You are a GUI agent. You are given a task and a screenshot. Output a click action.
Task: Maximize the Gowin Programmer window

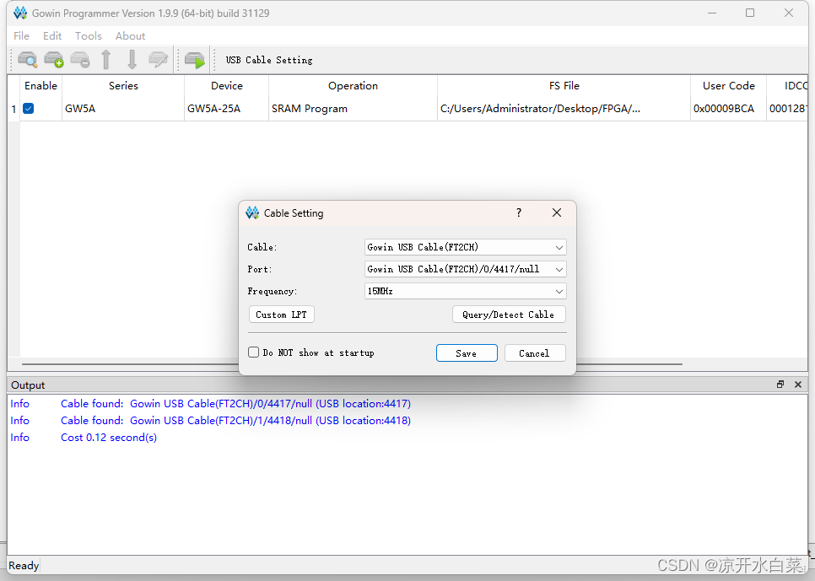[750, 13]
